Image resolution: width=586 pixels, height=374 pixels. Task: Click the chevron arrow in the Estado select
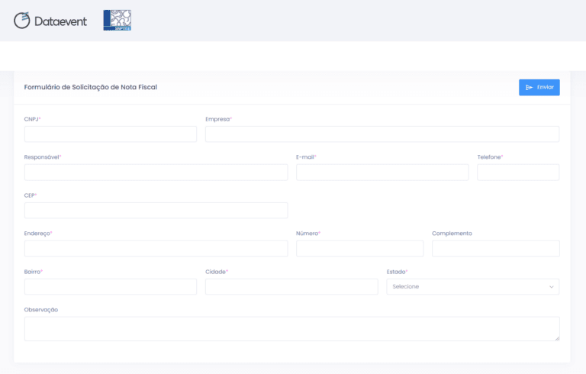551,287
